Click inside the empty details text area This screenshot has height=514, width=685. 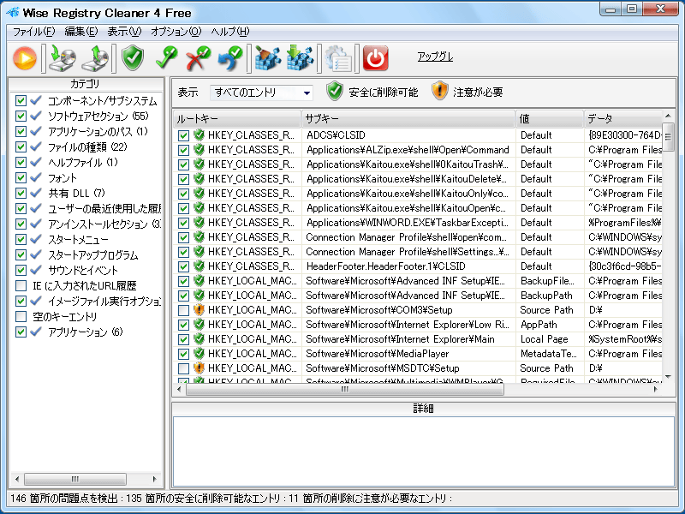(423, 451)
